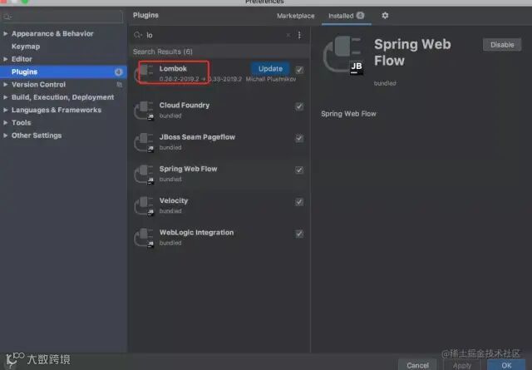Select the WebLogic Integration plugin row
This screenshot has width=532, height=370.
[x=219, y=237]
